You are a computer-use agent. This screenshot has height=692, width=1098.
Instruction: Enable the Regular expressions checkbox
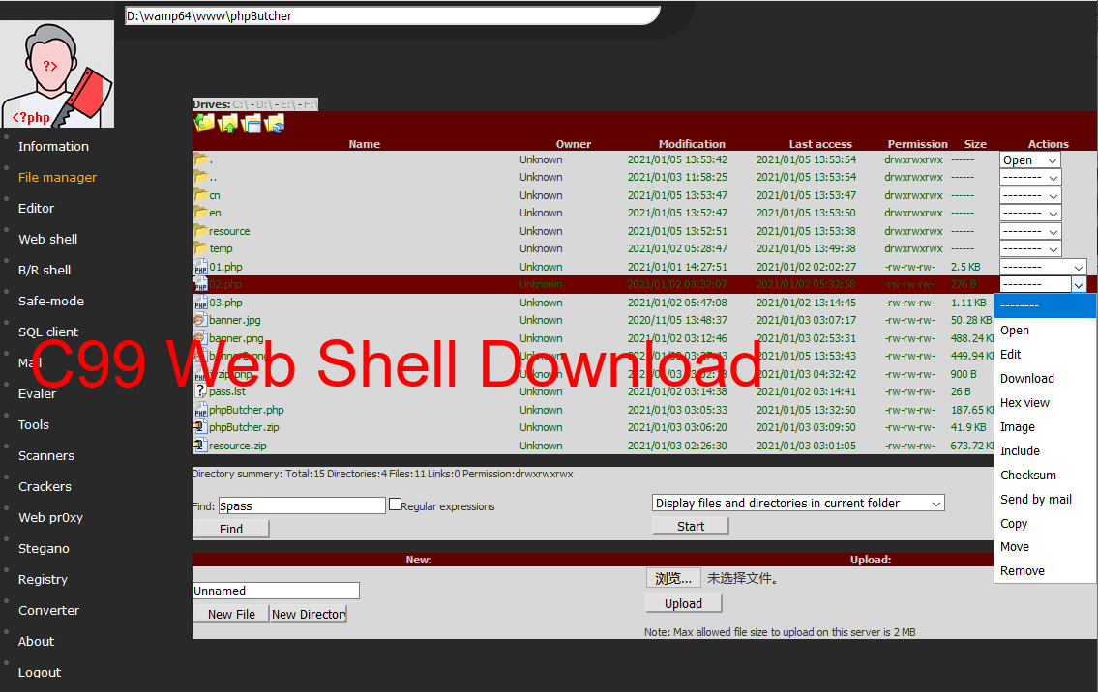pos(395,505)
